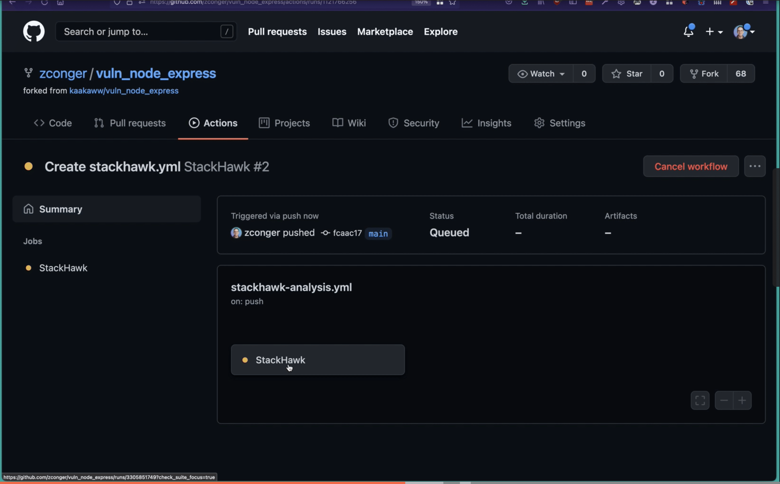Switch to the Code tab

[53, 123]
